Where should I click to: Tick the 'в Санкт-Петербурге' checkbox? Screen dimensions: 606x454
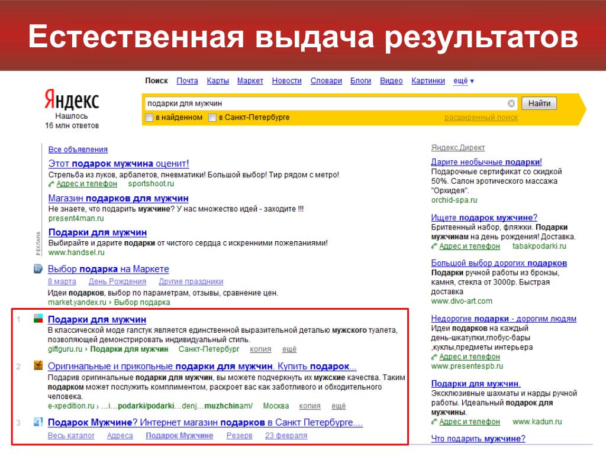(x=212, y=118)
